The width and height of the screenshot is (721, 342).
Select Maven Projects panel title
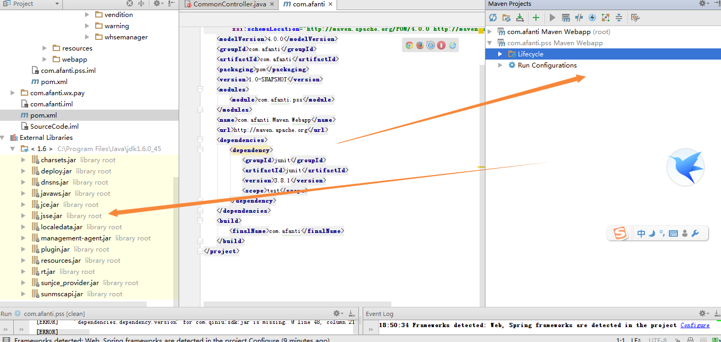pyautogui.click(x=509, y=4)
